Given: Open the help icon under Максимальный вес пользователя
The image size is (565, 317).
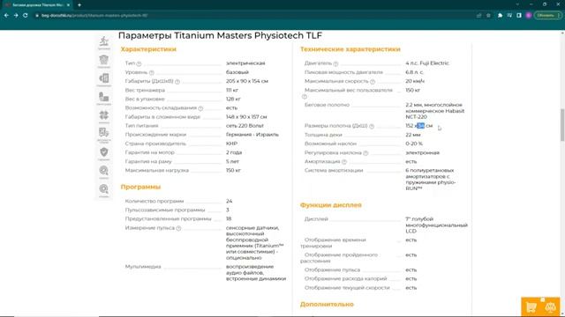Looking at the screenshot, I should (305, 96).
